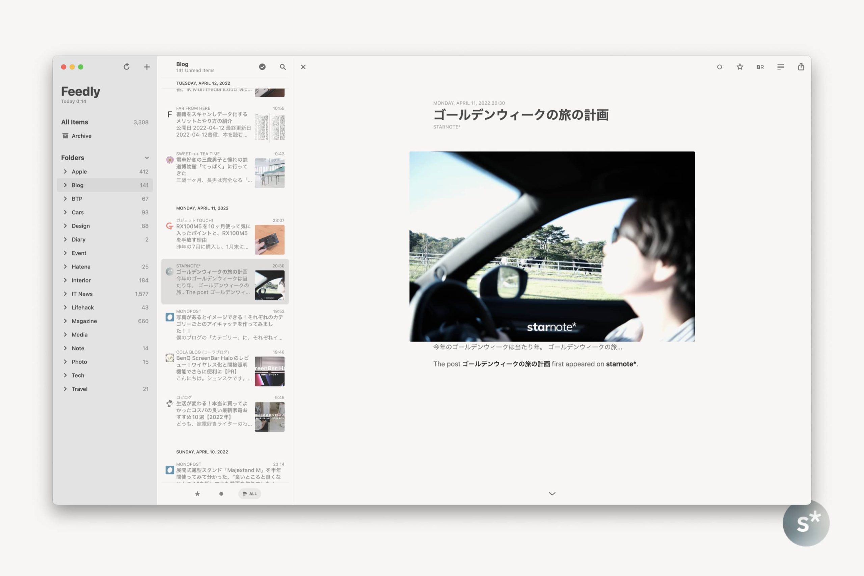
Task: Star the current starnote article
Action: (x=740, y=67)
